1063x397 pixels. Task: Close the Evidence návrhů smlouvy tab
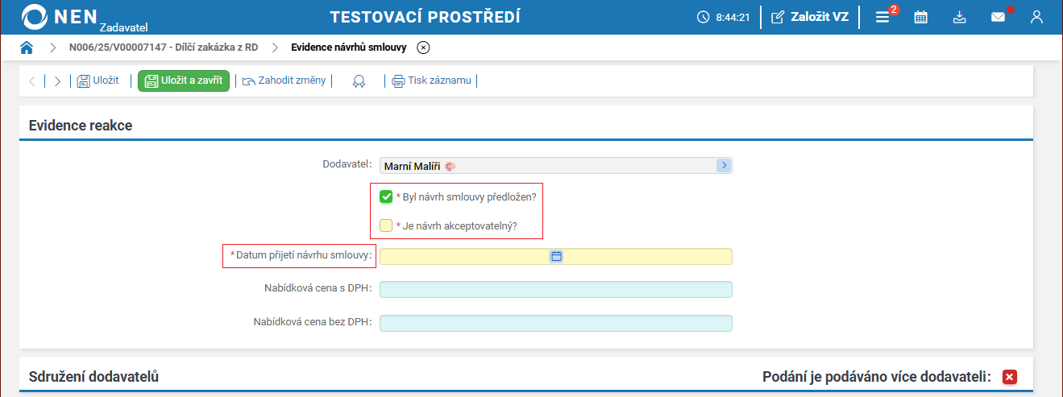point(424,48)
